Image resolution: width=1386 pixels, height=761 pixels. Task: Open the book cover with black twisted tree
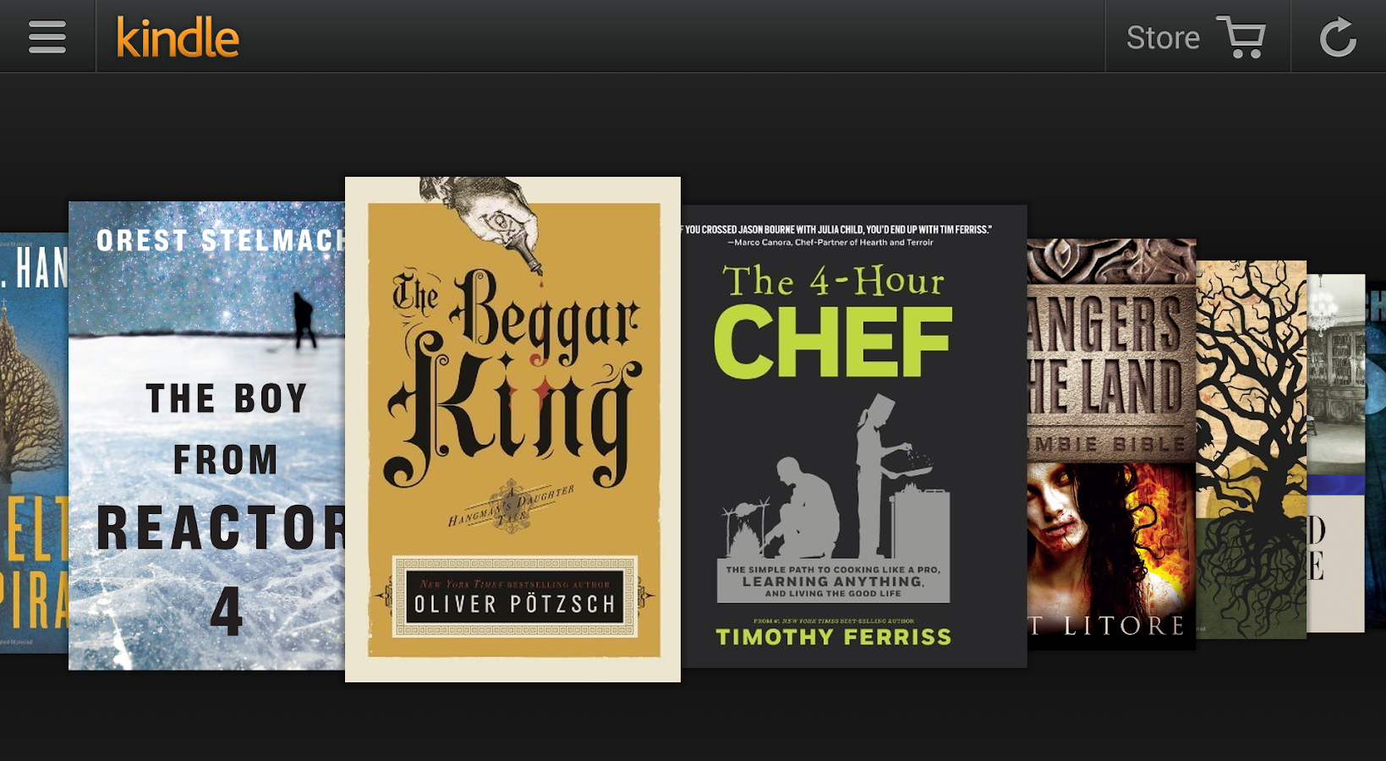[1252, 449]
